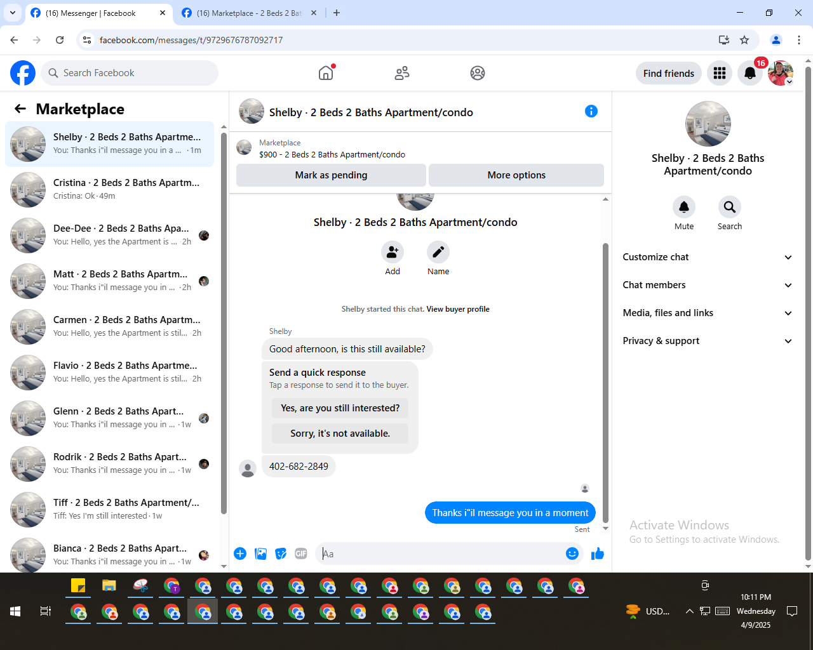Viewport: 813px width, 650px height.
Task: Add people to the chat
Action: (393, 252)
